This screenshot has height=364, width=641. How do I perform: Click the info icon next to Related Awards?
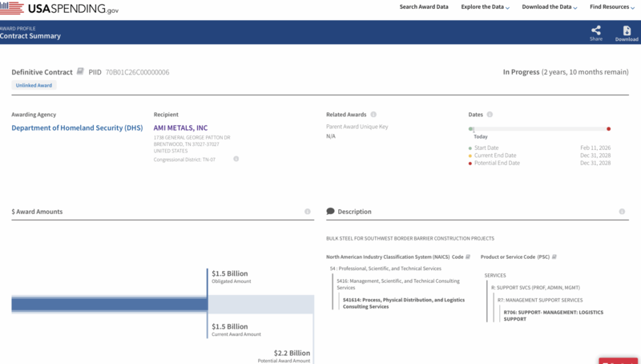(373, 115)
